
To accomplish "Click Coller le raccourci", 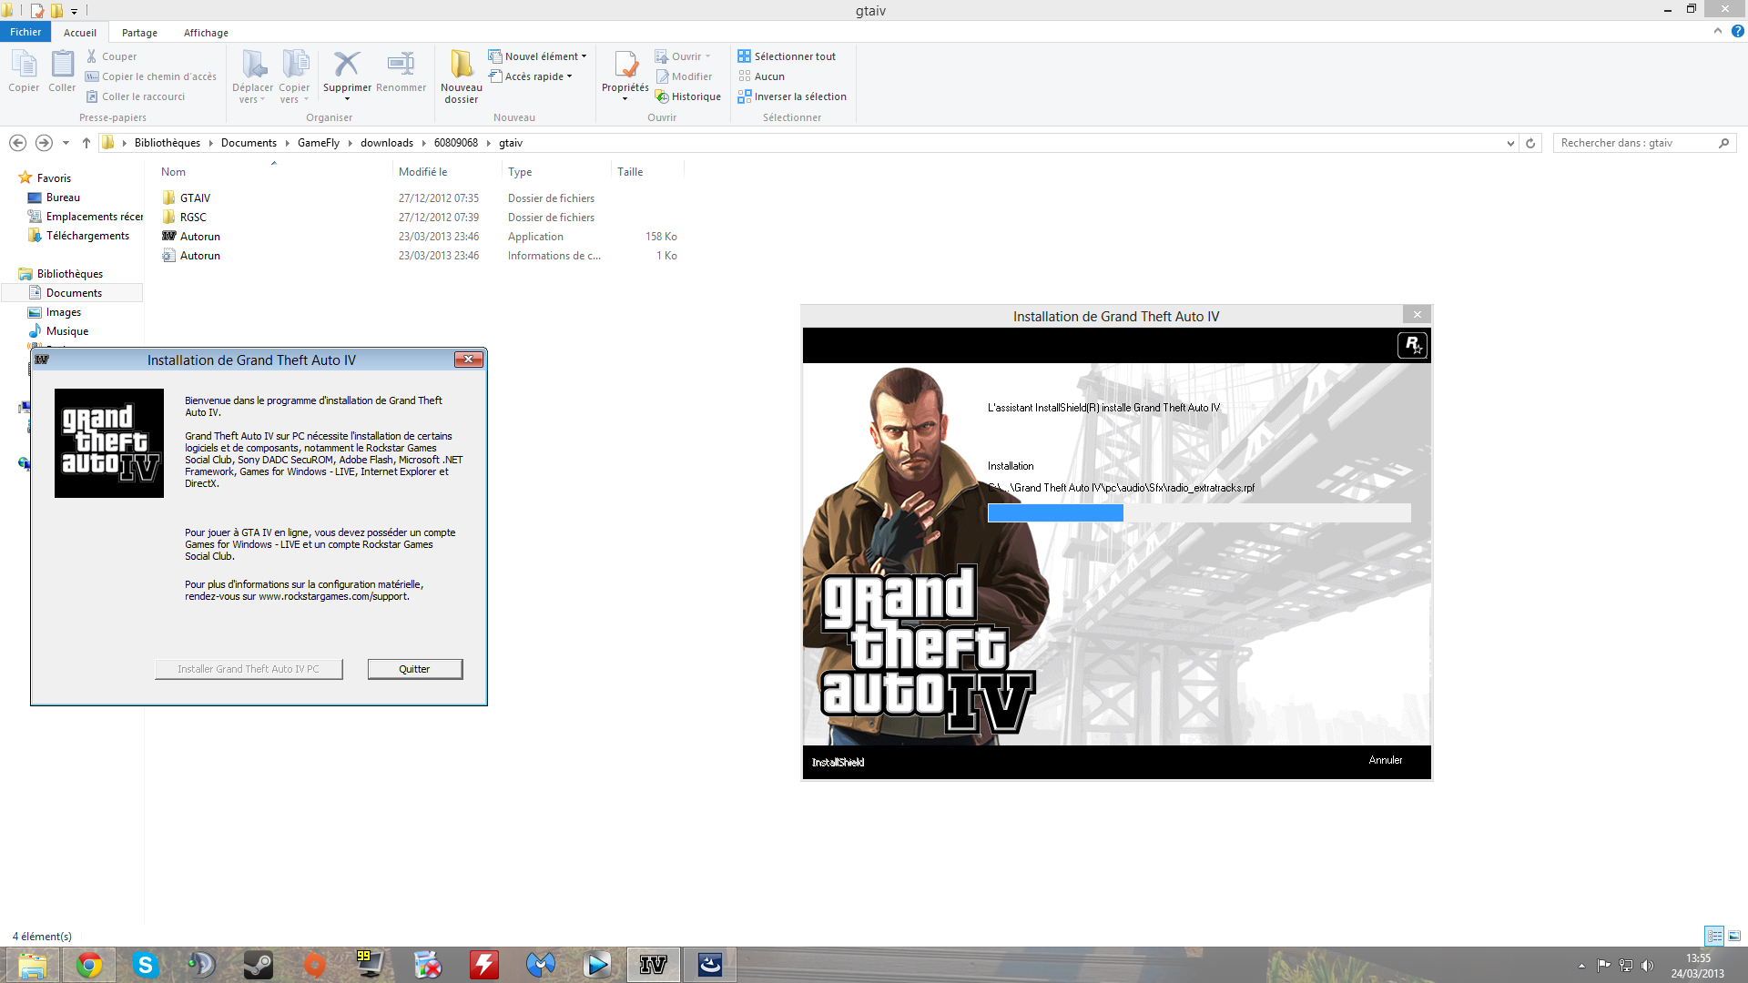I will tap(136, 96).
